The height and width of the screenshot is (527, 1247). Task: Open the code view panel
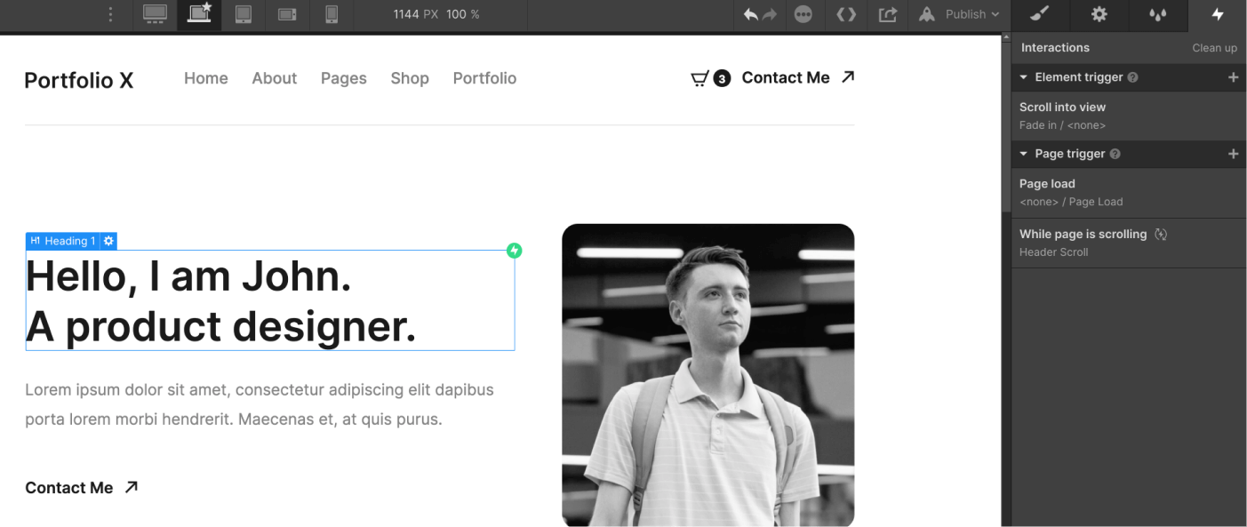pyautogui.click(x=845, y=14)
